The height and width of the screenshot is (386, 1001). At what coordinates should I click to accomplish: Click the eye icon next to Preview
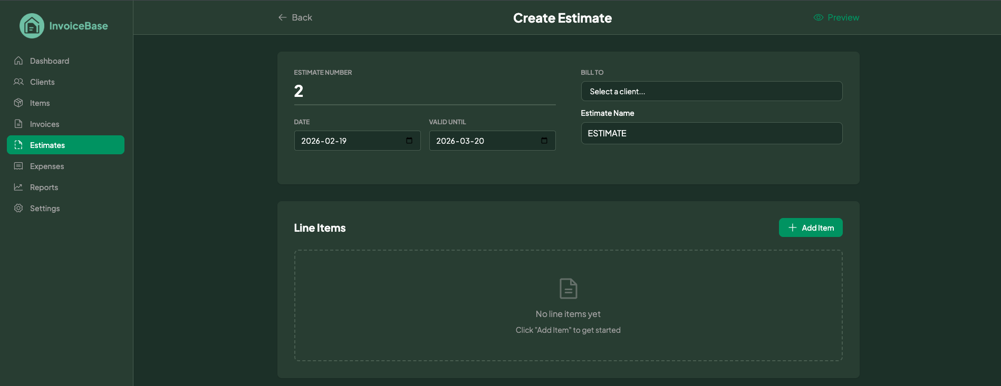point(818,17)
